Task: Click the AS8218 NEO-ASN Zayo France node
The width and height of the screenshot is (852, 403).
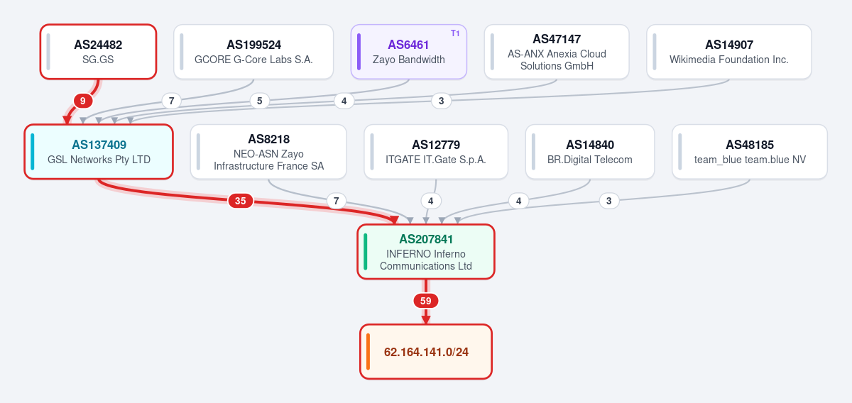Action: (268, 152)
